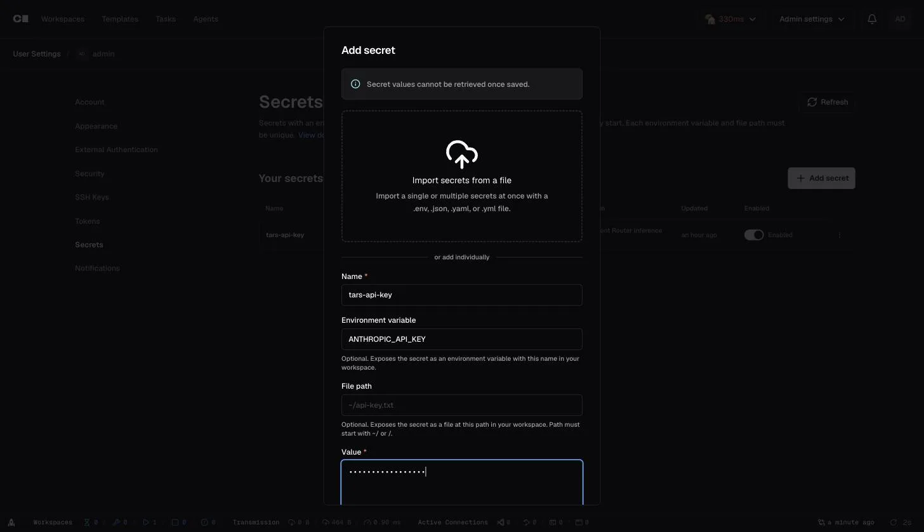The image size is (924, 532).
Task: Click the 'Updated' column header
Action: click(694, 208)
